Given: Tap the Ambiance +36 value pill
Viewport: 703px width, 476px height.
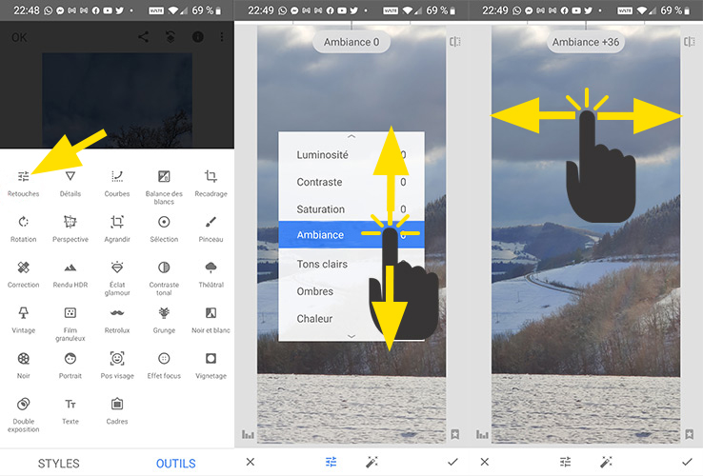Looking at the screenshot, I should tap(586, 42).
